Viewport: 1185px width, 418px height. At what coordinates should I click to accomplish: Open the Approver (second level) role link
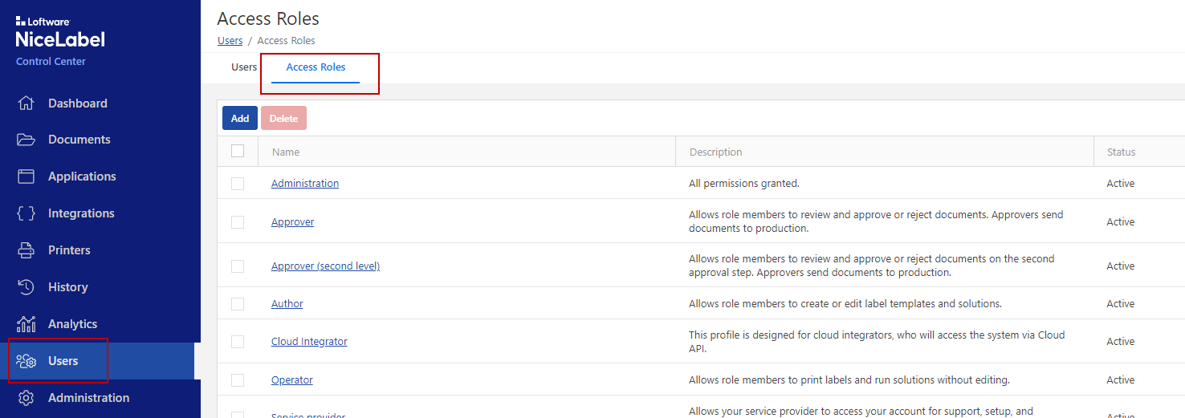point(325,266)
